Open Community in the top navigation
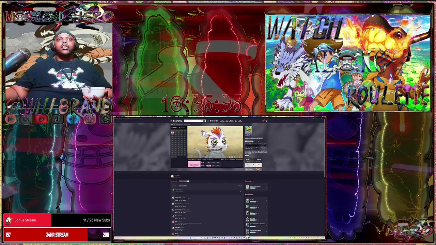This screenshot has width=436, height=245. (x=240, y=121)
